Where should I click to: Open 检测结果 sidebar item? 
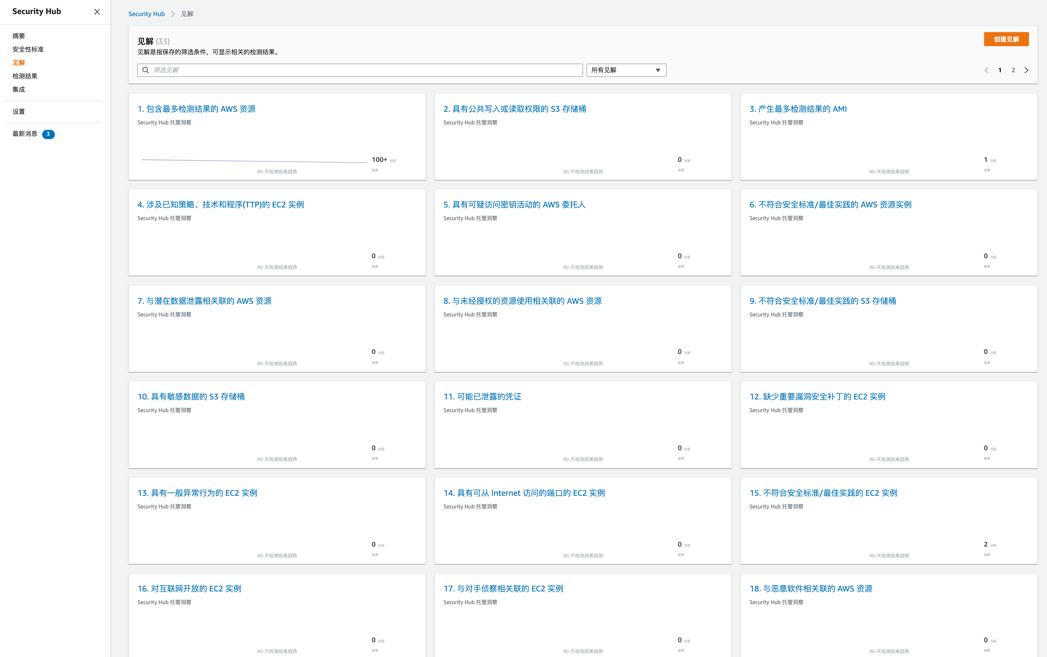(25, 76)
